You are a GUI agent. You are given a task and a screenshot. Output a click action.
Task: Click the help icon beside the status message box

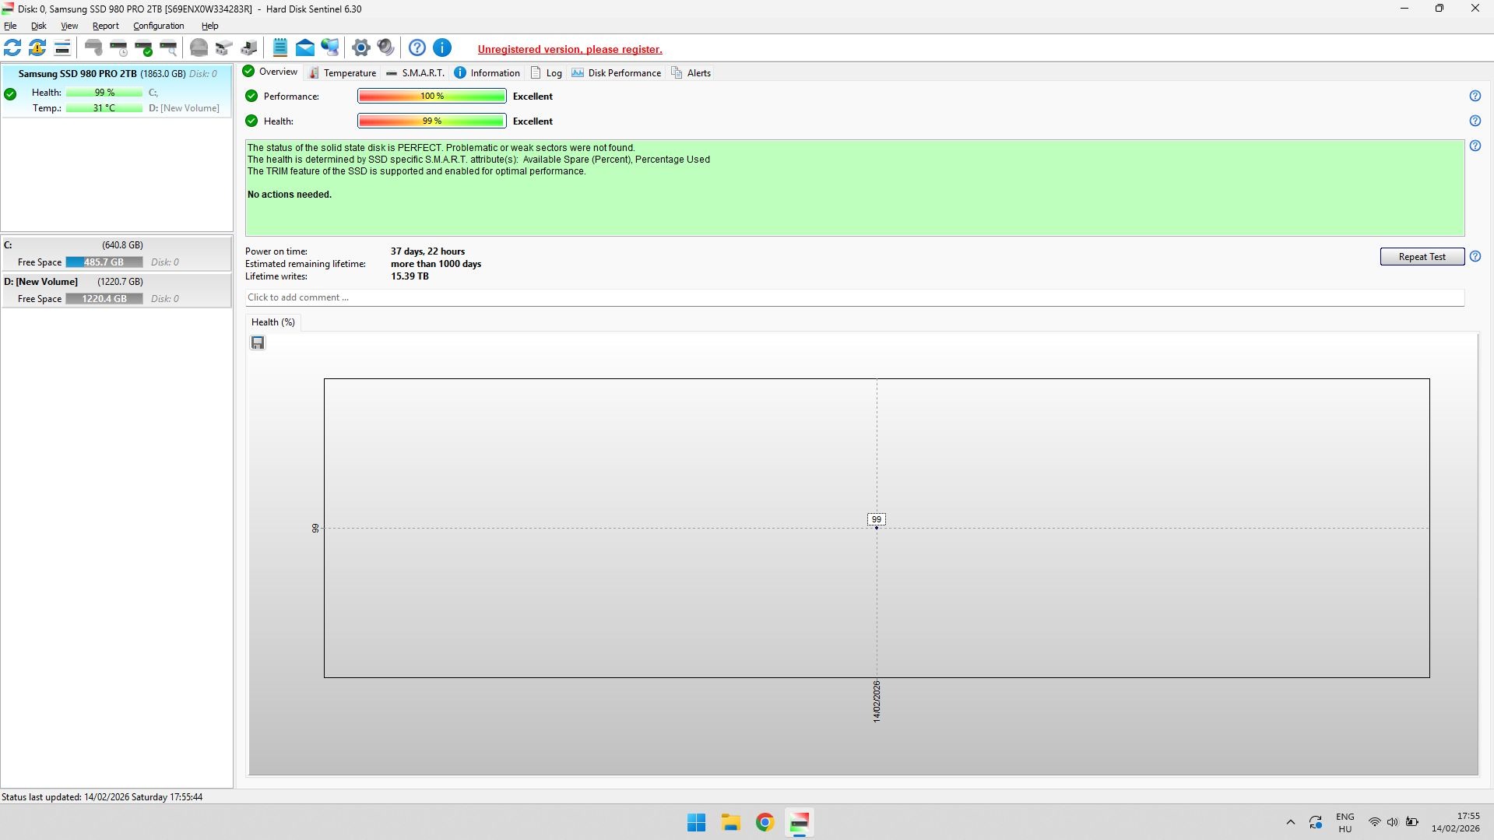(x=1475, y=146)
